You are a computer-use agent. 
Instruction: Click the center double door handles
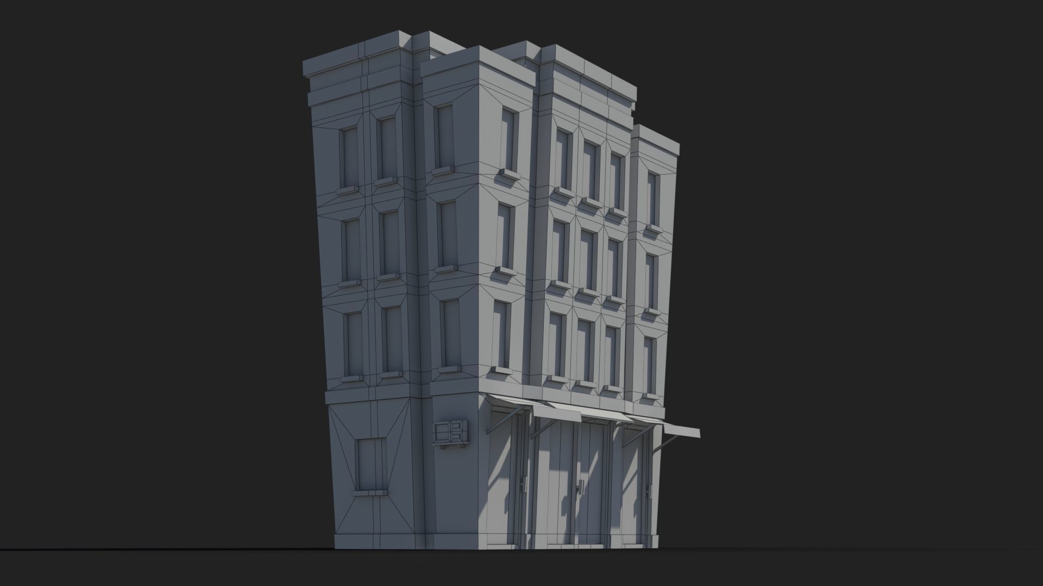point(581,487)
